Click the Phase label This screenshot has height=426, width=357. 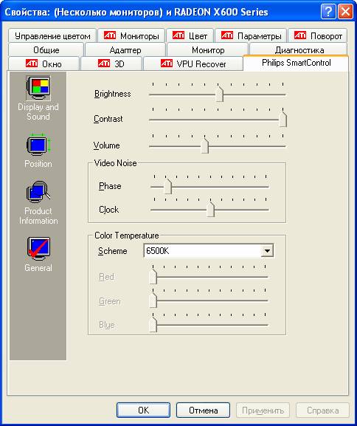(110, 186)
